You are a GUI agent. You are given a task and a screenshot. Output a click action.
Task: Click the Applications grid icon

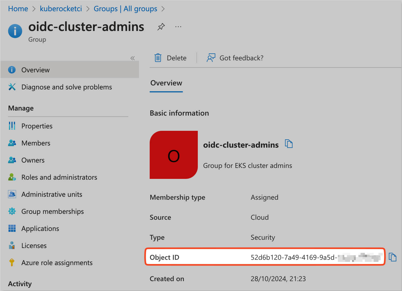pyautogui.click(x=12, y=229)
